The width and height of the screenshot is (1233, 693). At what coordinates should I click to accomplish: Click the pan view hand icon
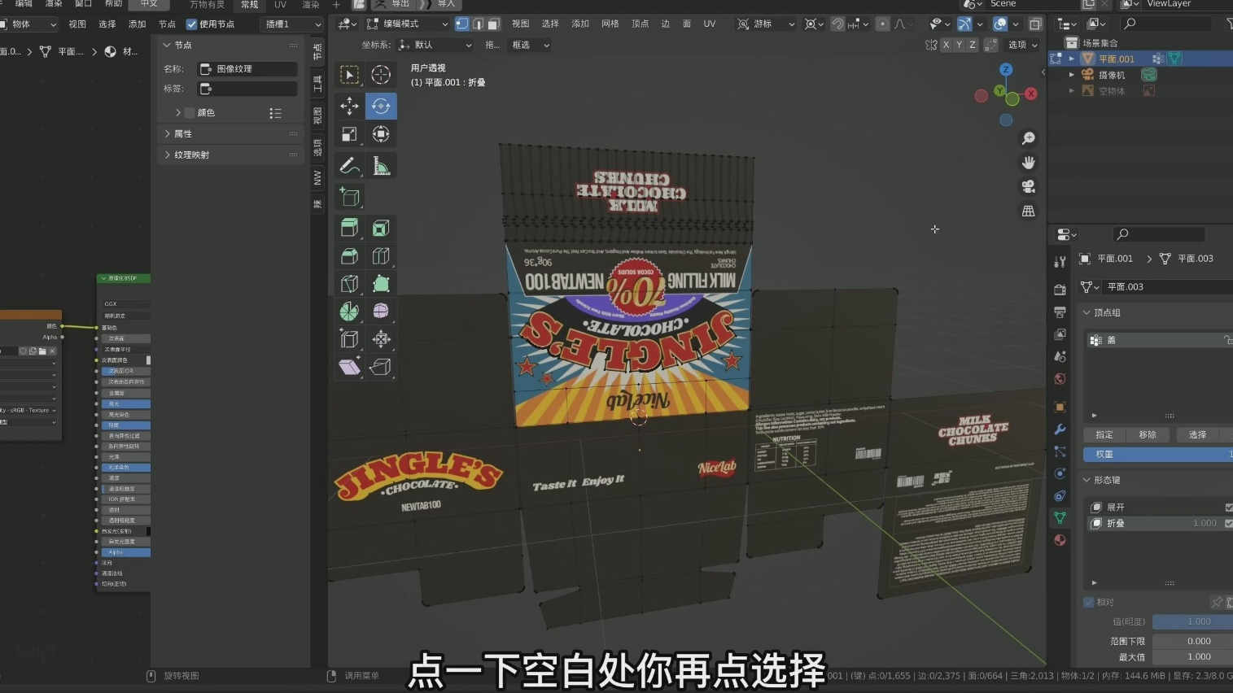tap(1029, 163)
